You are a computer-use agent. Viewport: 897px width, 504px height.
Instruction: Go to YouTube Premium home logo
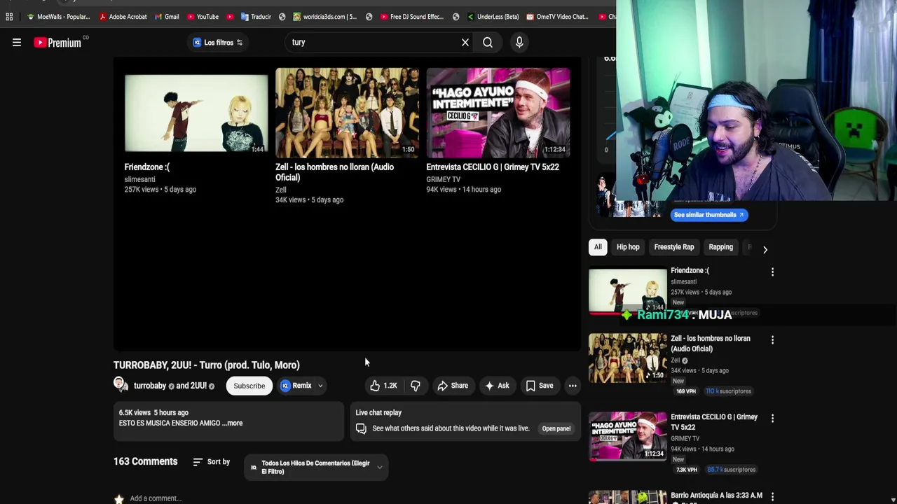(57, 43)
